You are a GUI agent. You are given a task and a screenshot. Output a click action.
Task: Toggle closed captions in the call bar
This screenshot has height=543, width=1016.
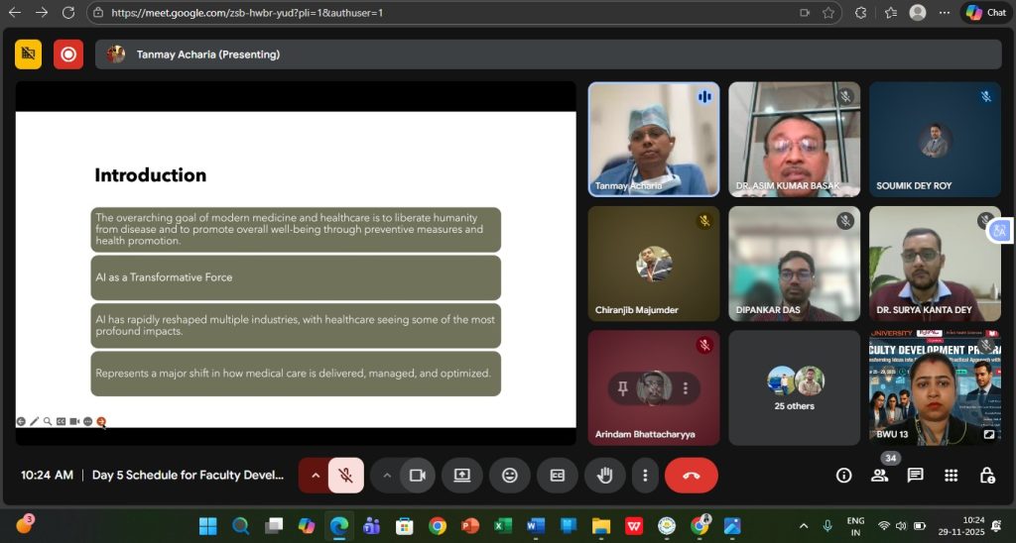(x=558, y=476)
